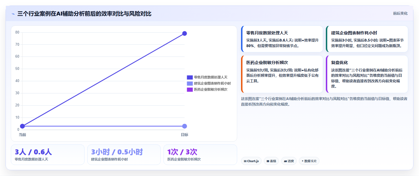Click the 进度 tag
The height and width of the screenshot is (176, 419).
tap(289, 161)
